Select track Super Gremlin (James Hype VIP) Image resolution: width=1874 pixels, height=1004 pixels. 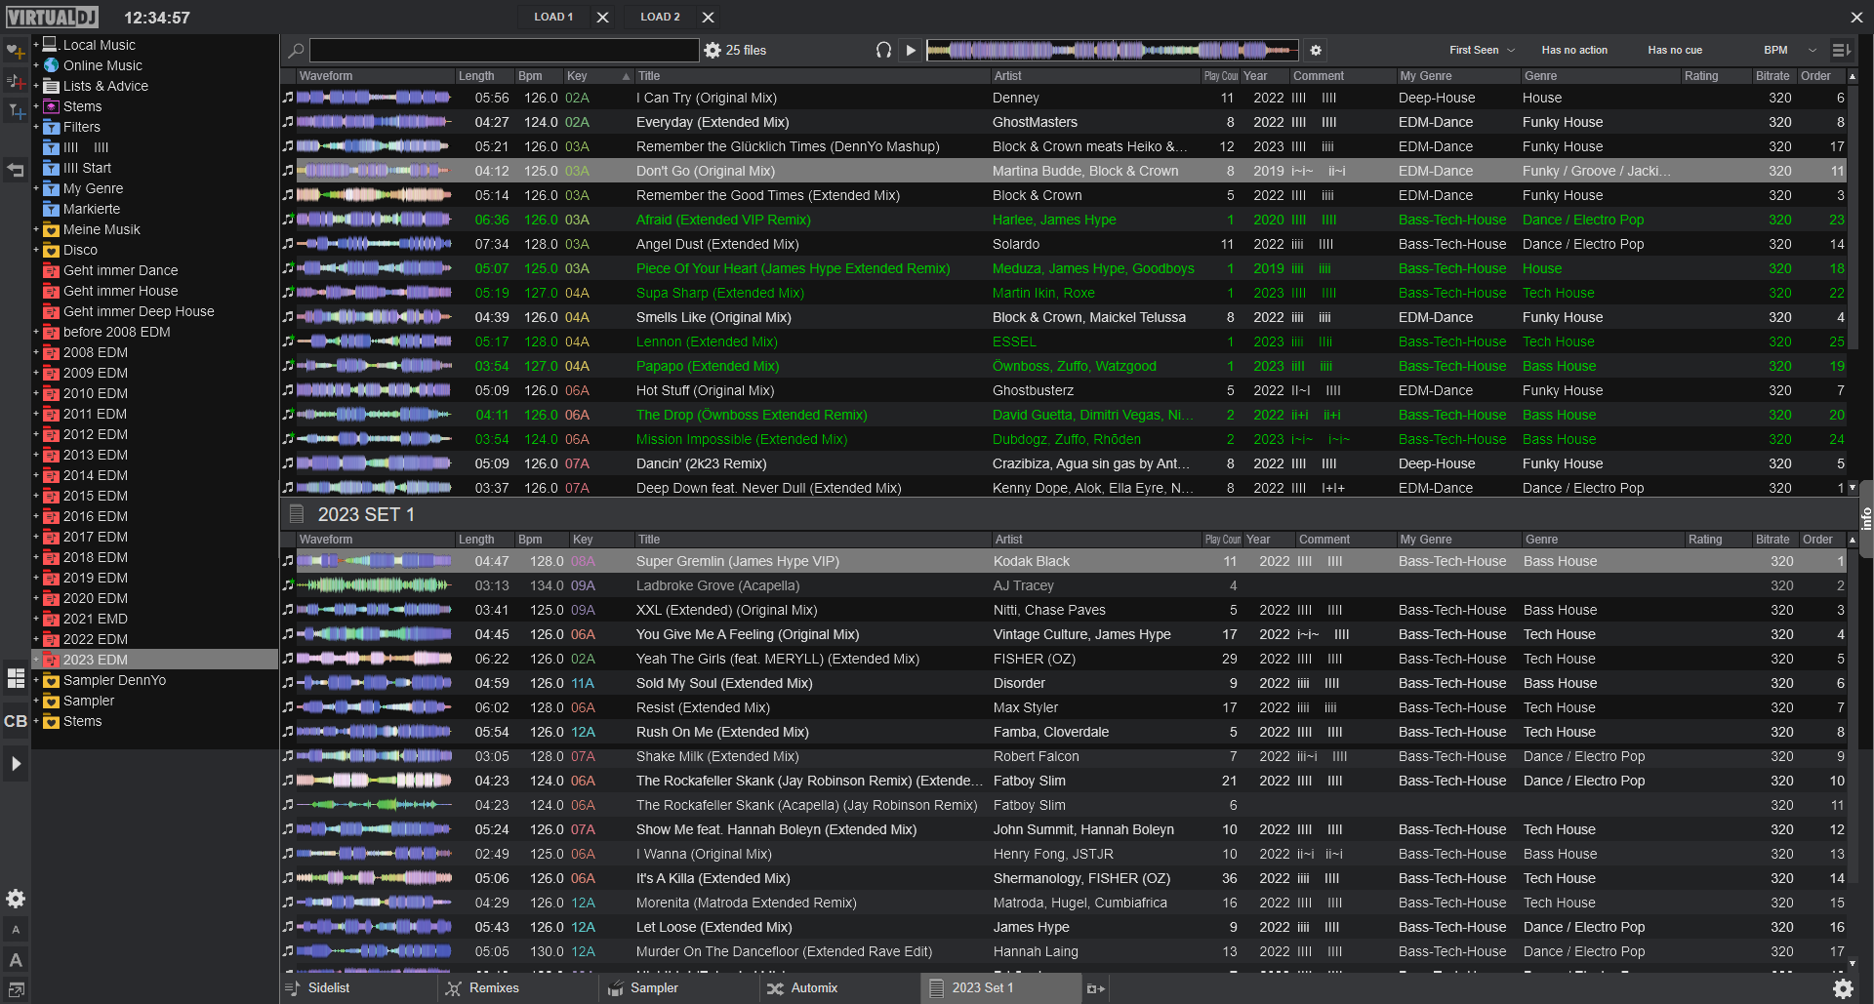pos(1064,561)
